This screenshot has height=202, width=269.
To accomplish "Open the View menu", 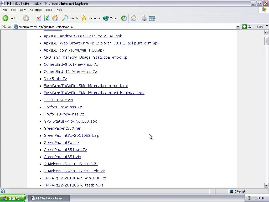I will pyautogui.click(x=23, y=10).
